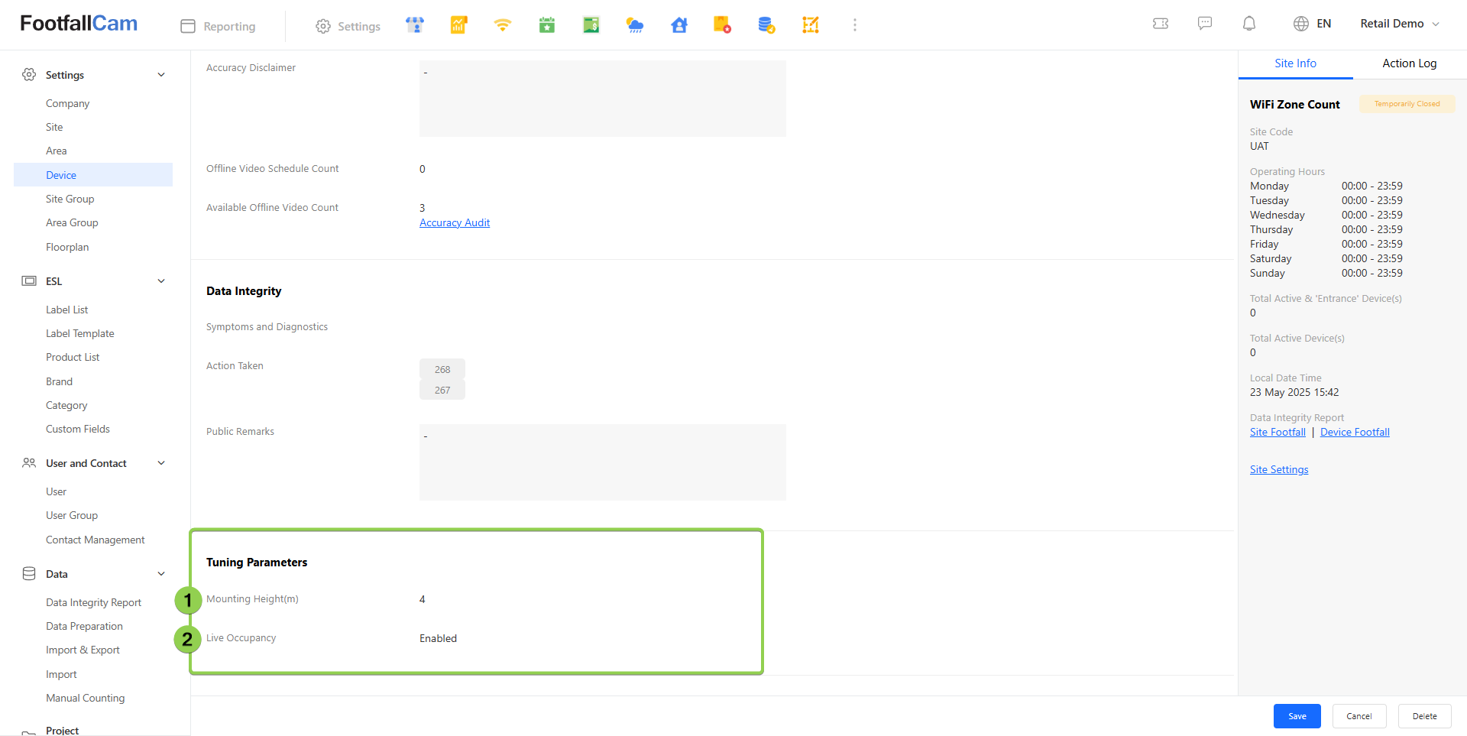Open the Device Footfall report link
1467x736 pixels.
tap(1355, 433)
